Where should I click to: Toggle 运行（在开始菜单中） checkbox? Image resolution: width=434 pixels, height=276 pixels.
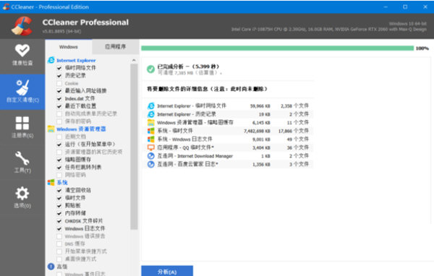[59, 145]
